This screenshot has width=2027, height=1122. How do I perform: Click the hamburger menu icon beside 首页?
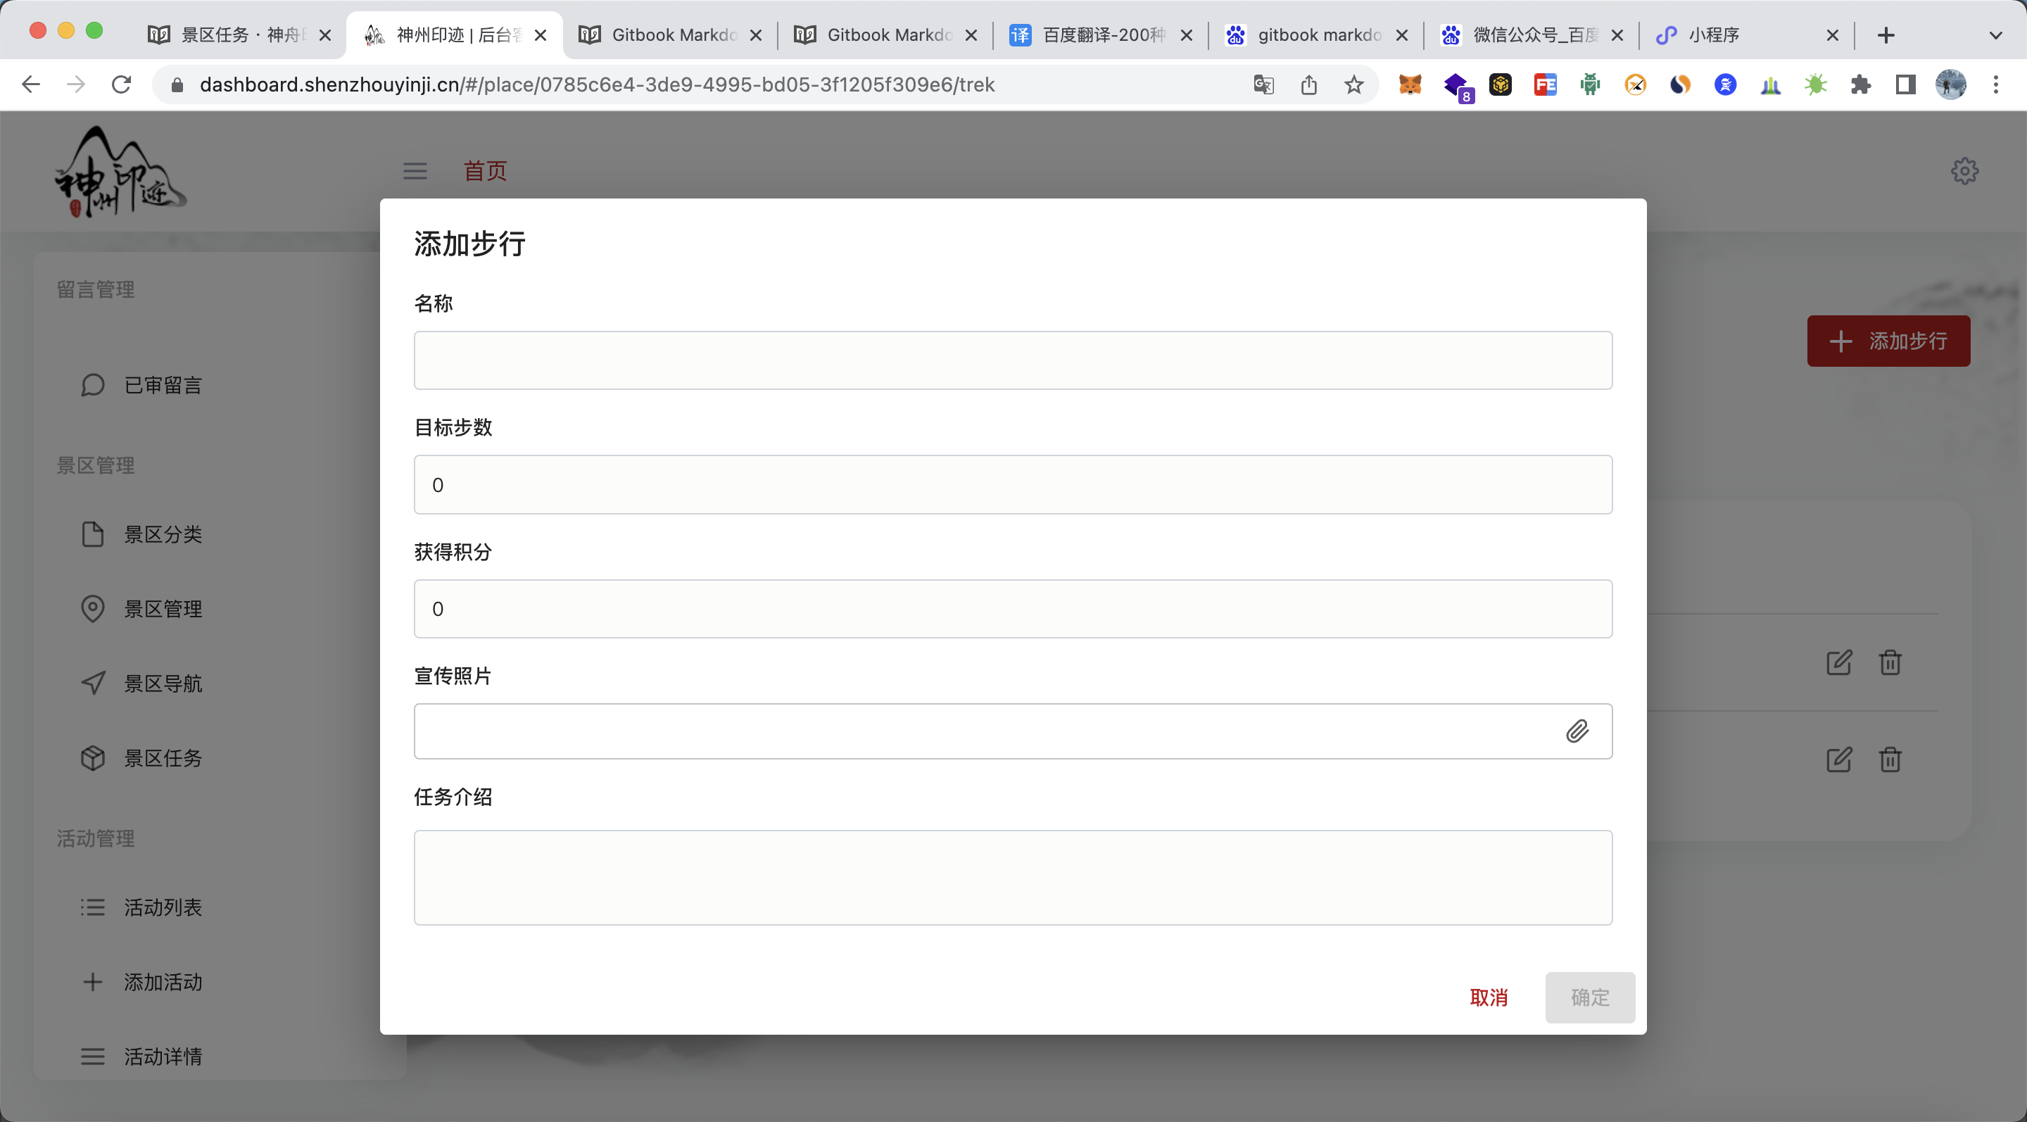click(415, 171)
